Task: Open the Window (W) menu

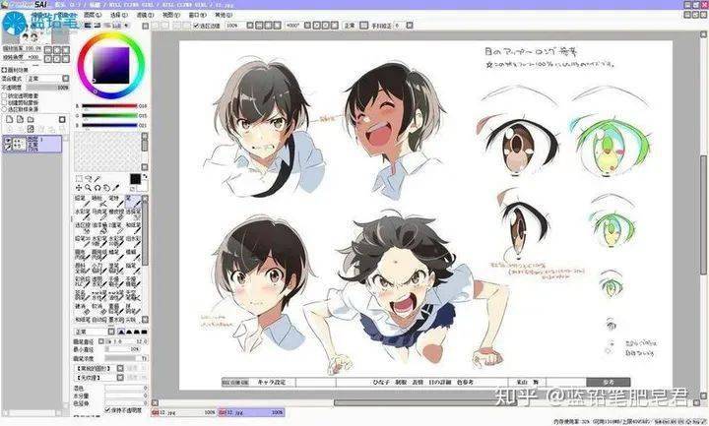Action: (197, 15)
